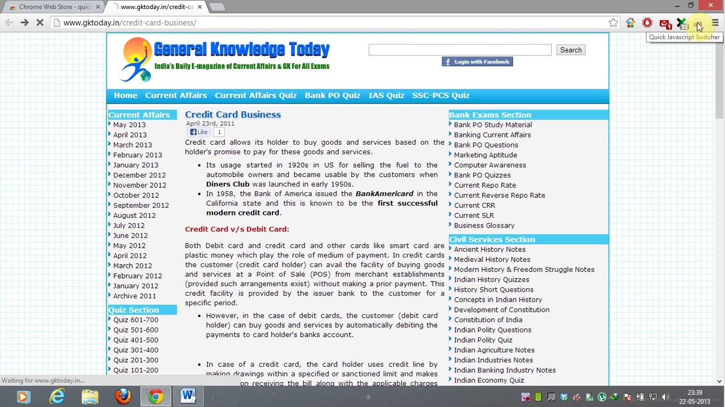Image resolution: width=725 pixels, height=407 pixels.
Task: Click the Chrome taskbar icon
Action: (x=156, y=397)
